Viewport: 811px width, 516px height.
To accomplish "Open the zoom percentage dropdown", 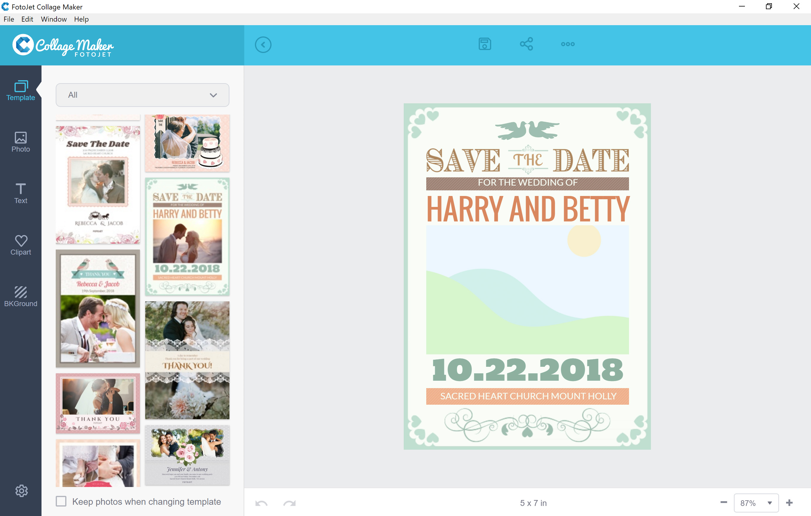I will (x=756, y=503).
